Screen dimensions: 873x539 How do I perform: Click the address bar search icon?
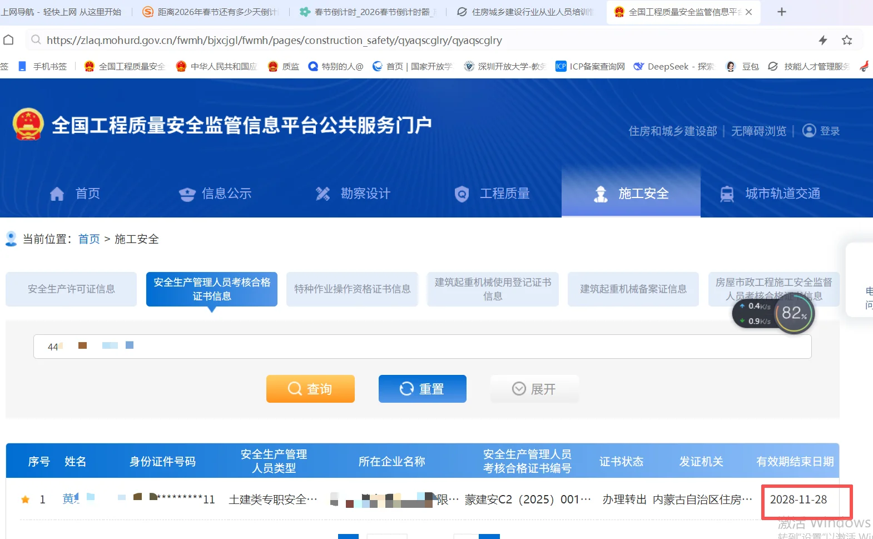click(36, 40)
